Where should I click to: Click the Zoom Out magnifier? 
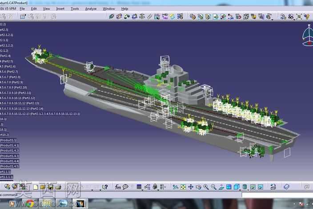213,187
